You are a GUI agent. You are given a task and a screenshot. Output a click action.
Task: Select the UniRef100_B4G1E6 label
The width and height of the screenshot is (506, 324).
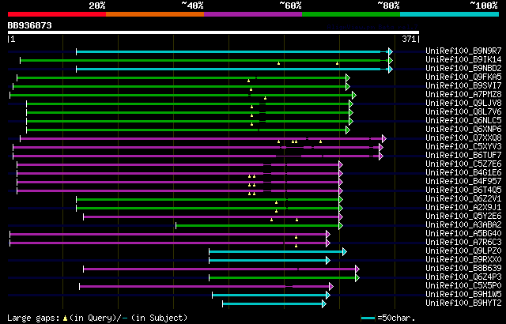pyautogui.click(x=463, y=173)
